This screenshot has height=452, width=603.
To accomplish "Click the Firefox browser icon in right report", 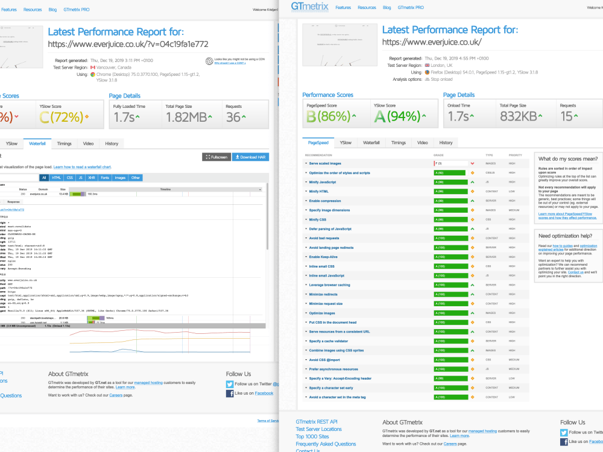I will (427, 72).
